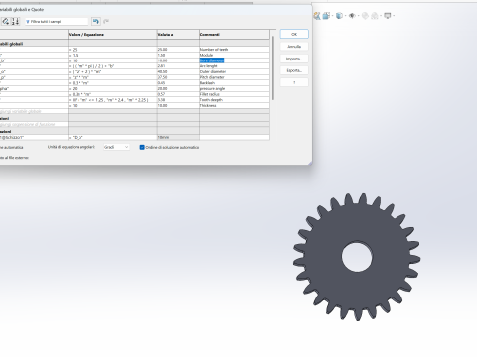Click the OK button
This screenshot has width=477, height=357.
click(294, 34)
